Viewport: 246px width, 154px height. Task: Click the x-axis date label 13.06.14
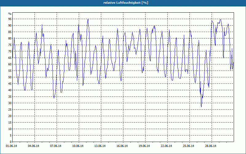point(100,146)
